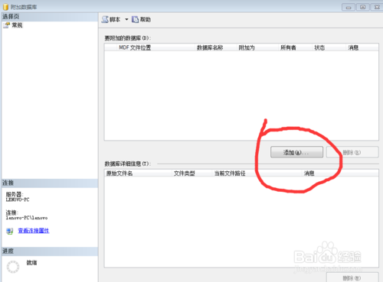Click the 添加(A)... button
This screenshot has width=383, height=282.
[x=296, y=152]
